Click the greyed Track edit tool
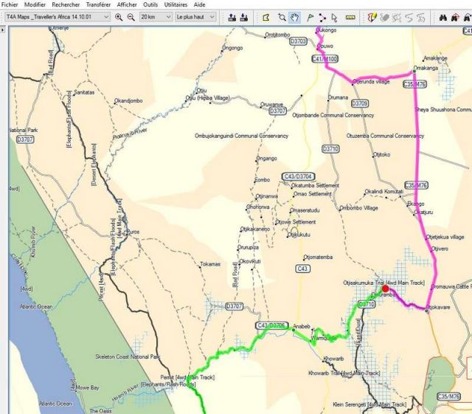472x414 pixels. point(397,18)
